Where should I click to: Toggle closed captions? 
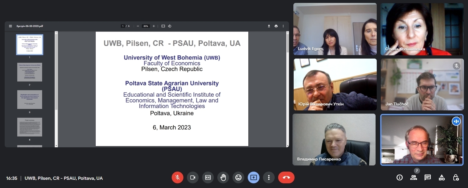[x=208, y=177]
